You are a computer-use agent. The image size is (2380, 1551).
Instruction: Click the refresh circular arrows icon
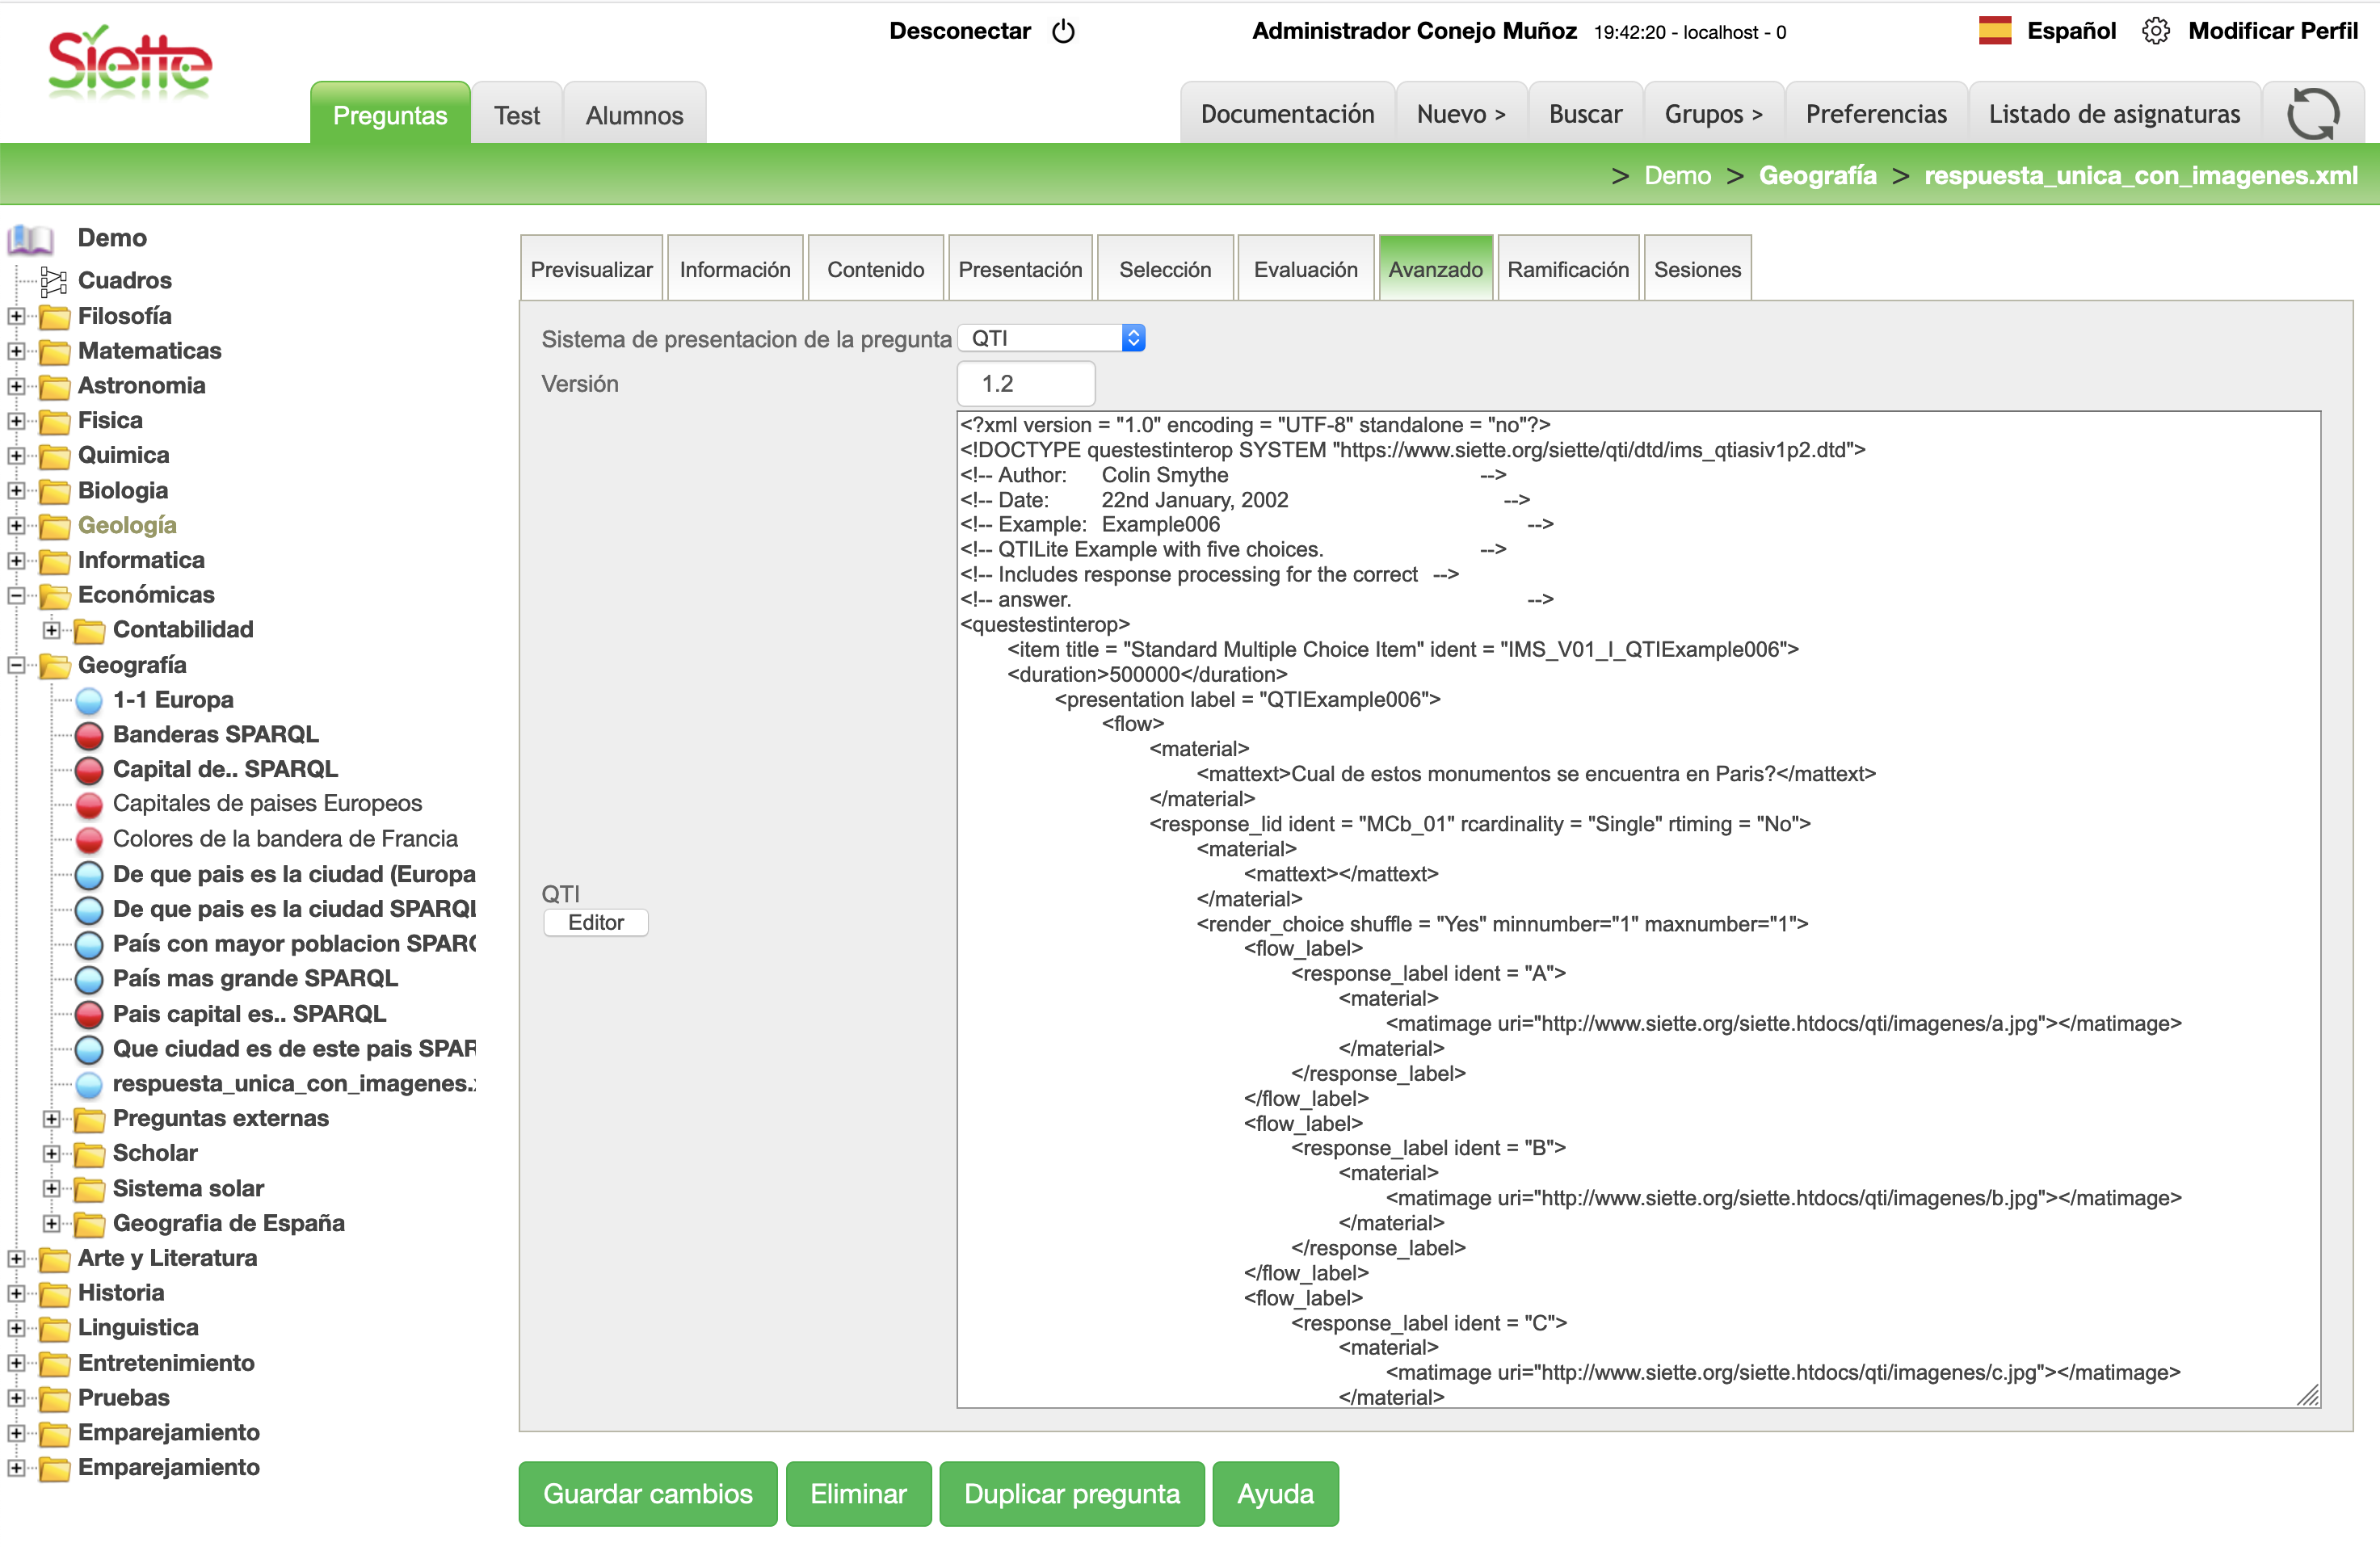coord(2312,115)
